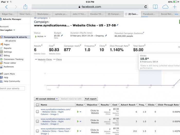Open status dropdown for Right Column Image 1
180x135 pixels.
pyautogui.click(x=79, y=112)
